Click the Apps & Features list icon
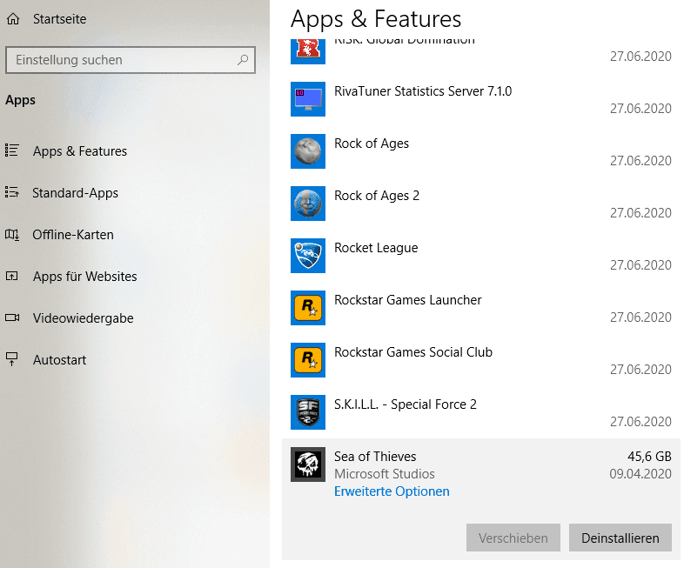Screen dimensions: 684x568 [12, 150]
